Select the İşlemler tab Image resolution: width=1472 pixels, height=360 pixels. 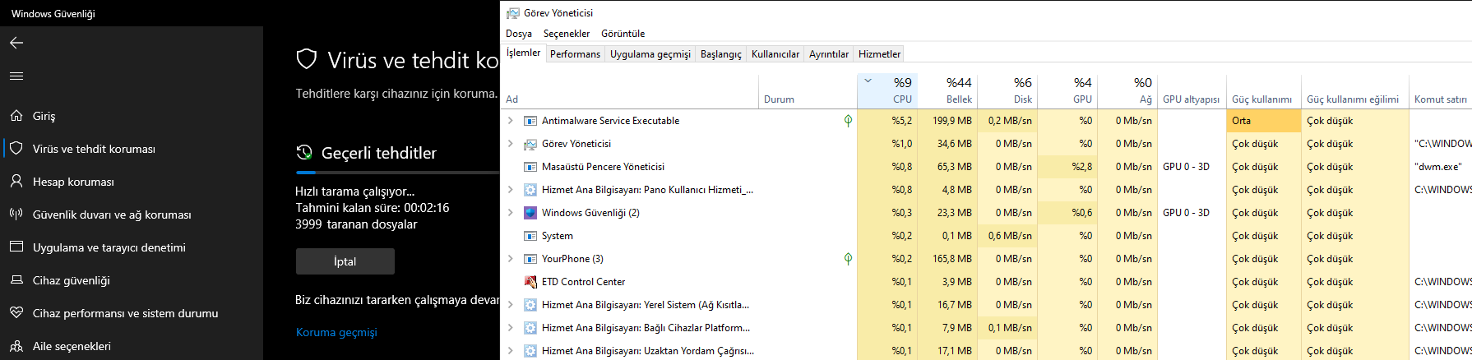(x=523, y=53)
